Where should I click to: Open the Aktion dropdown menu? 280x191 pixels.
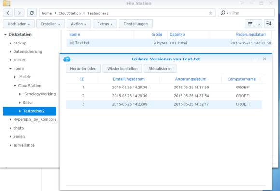(79, 24)
